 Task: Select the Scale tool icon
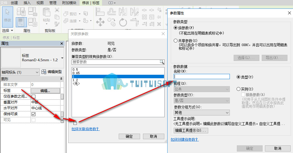tap(152, 17)
